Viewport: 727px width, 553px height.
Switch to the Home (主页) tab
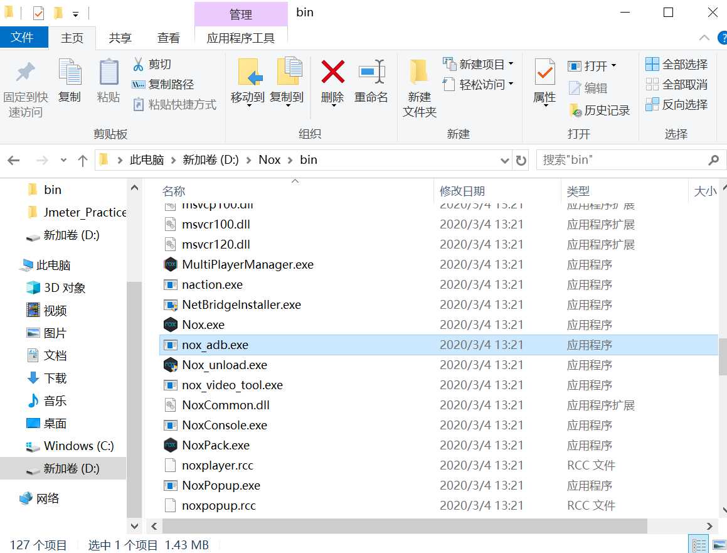[72, 38]
